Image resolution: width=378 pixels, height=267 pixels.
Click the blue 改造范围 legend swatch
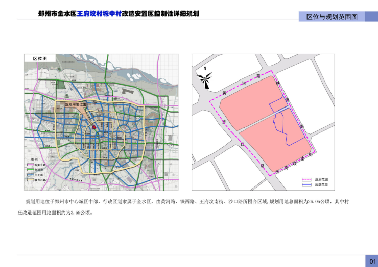pyautogui.click(x=306, y=185)
